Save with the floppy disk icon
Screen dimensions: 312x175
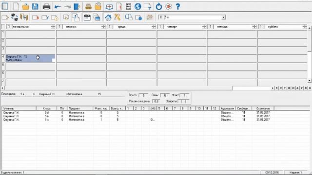pos(35,6)
